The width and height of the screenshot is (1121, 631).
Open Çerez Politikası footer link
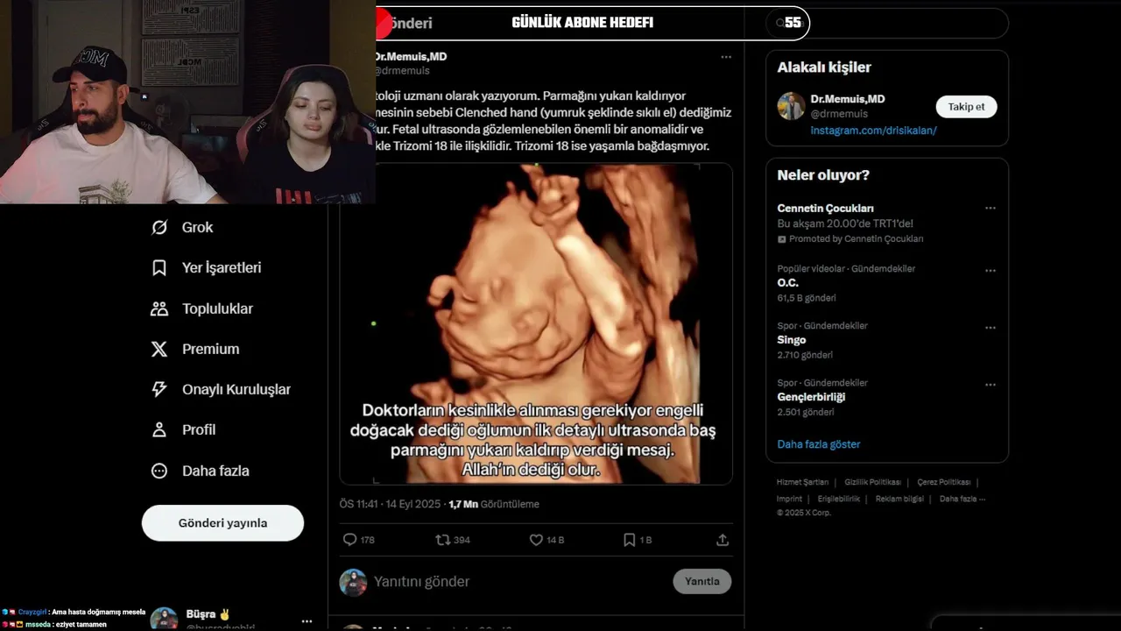pos(943,482)
